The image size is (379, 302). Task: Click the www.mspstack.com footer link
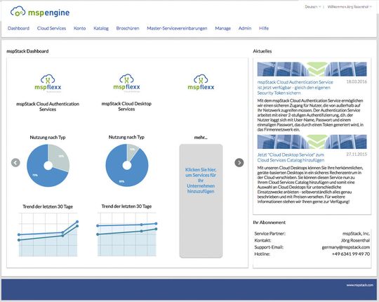coord(359,285)
